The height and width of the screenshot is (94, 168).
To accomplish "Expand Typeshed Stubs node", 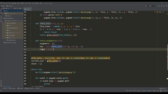I will click(x=6, y=40).
